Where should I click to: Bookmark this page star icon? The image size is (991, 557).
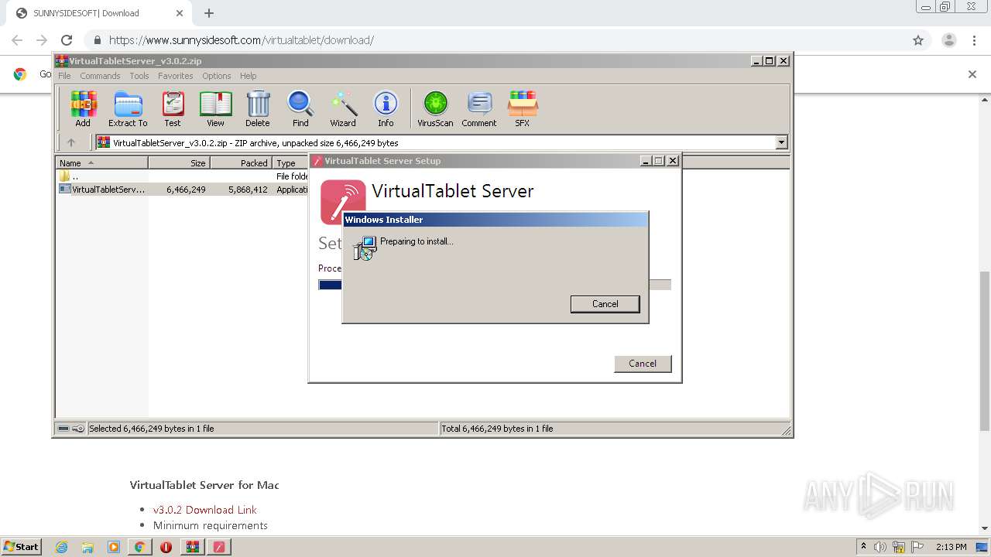[918, 40]
